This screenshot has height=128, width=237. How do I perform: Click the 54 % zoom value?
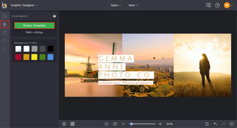[169, 124]
